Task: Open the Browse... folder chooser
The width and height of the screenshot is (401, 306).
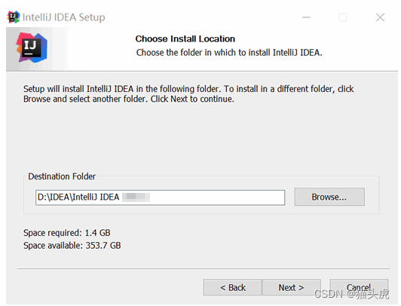Action: pyautogui.click(x=329, y=197)
